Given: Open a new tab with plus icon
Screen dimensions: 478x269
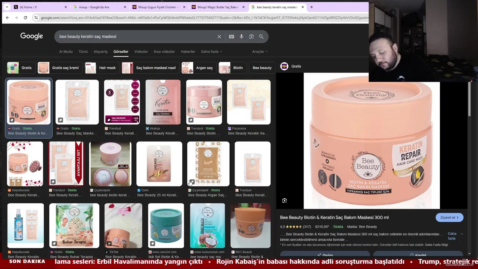Looking at the screenshot, I should pyautogui.click(x=311, y=7).
